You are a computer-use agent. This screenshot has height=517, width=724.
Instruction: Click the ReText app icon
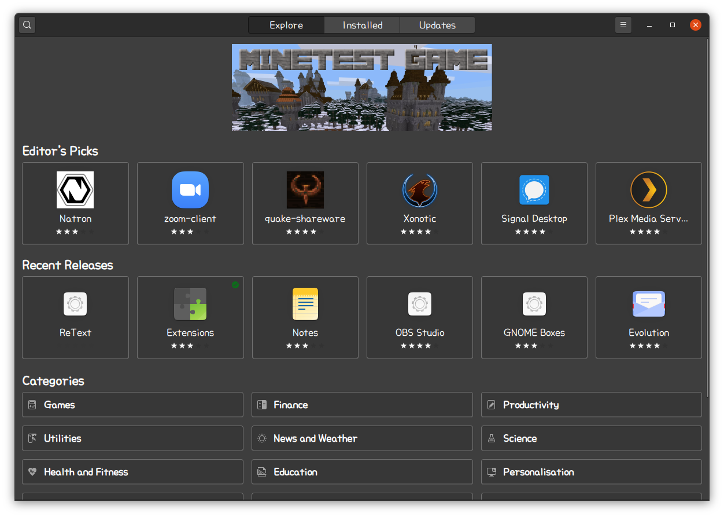[75, 304]
